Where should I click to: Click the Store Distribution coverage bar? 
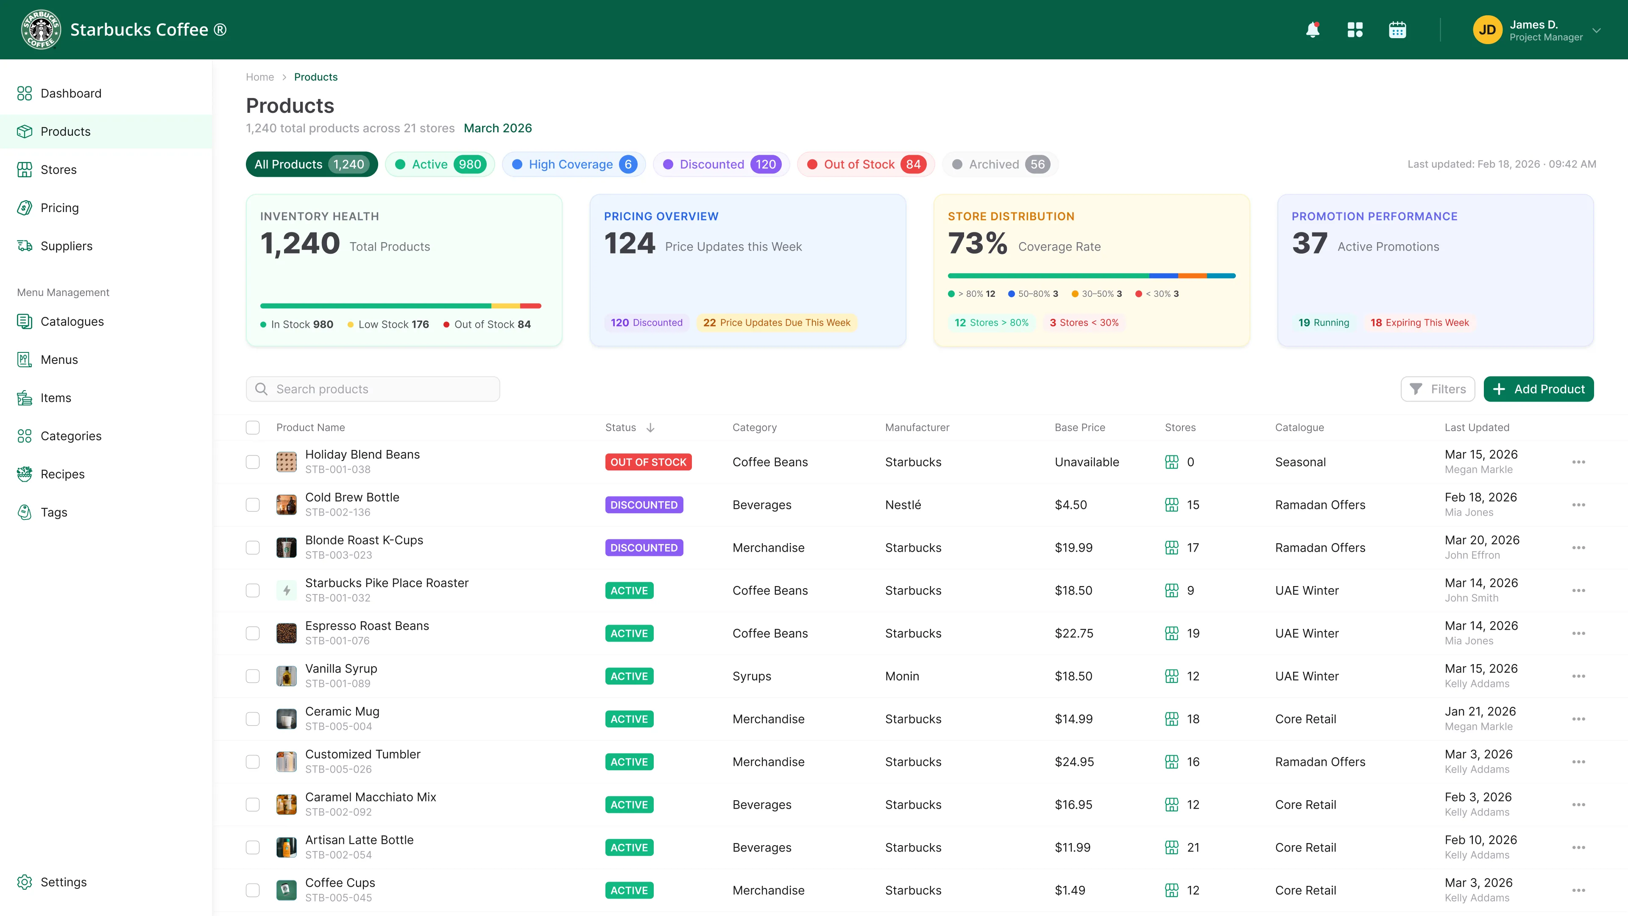click(x=1091, y=276)
